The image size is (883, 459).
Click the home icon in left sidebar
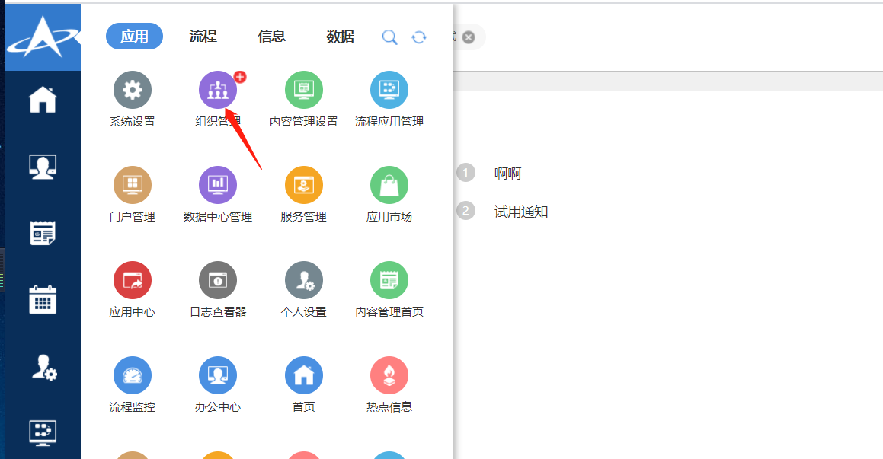tap(43, 100)
